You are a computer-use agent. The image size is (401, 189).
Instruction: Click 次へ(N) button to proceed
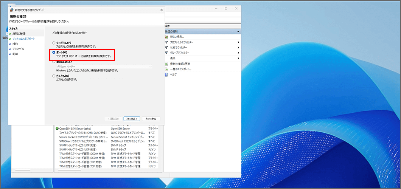click(132, 119)
